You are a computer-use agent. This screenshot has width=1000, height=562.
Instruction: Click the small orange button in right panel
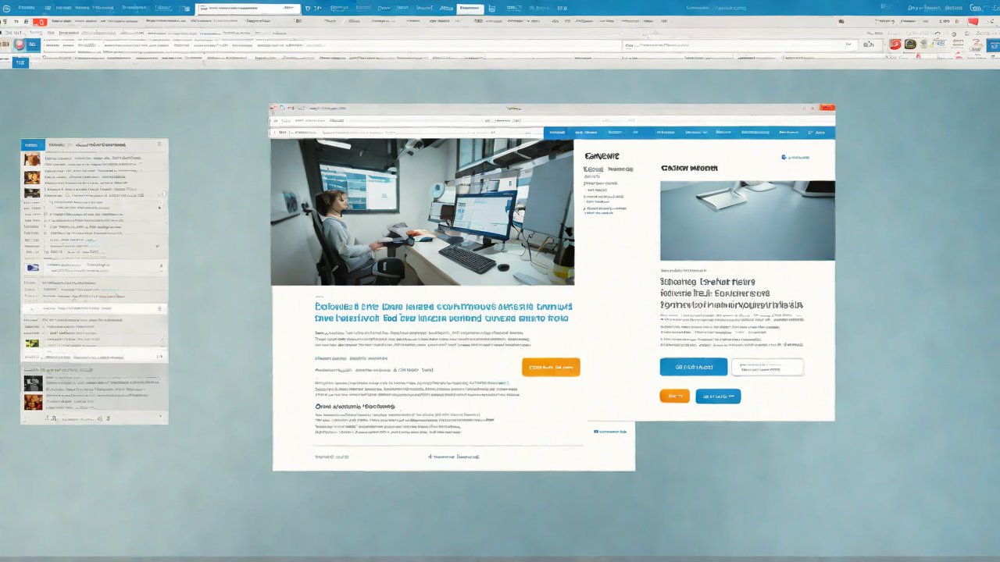coord(674,396)
